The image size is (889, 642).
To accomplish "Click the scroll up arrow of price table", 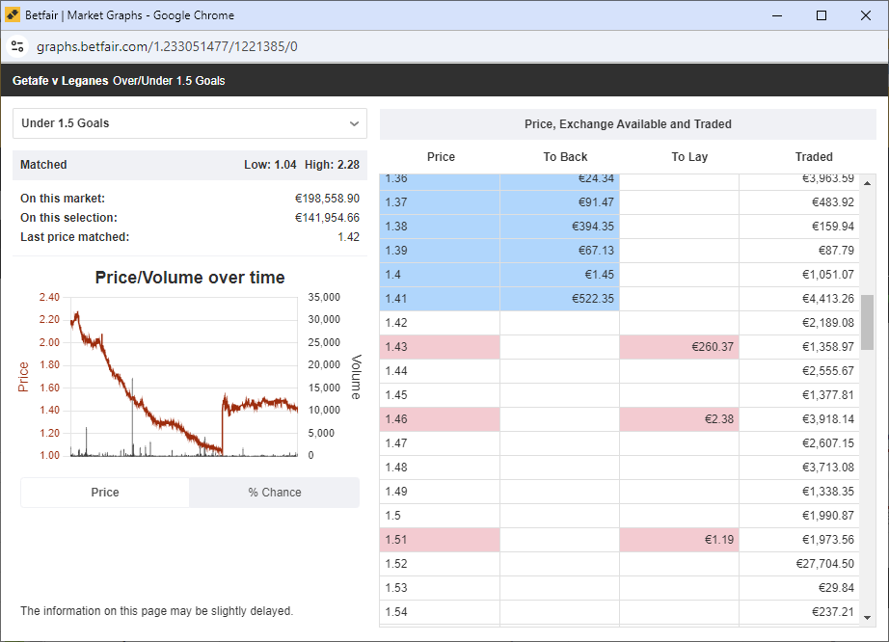I will tap(867, 183).
